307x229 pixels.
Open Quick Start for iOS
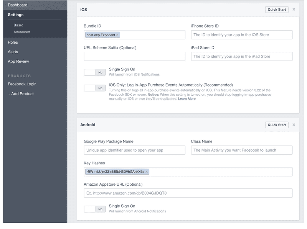[277, 10]
